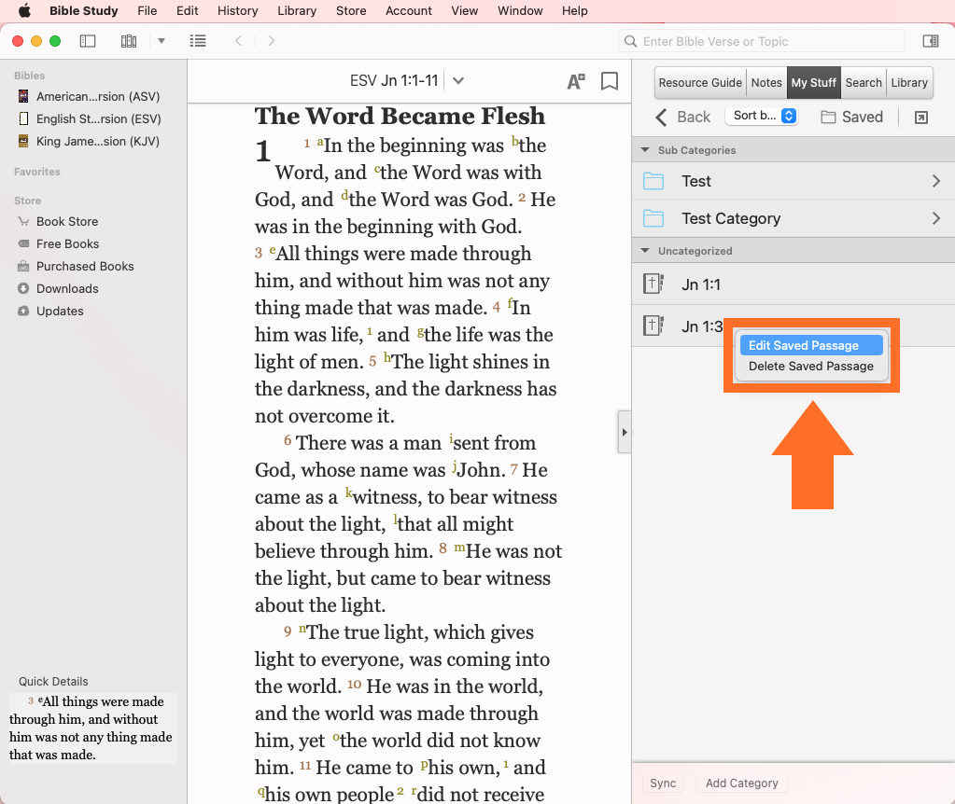Select Delete Saved Passage menu option
This screenshot has height=804, width=955.
810,367
